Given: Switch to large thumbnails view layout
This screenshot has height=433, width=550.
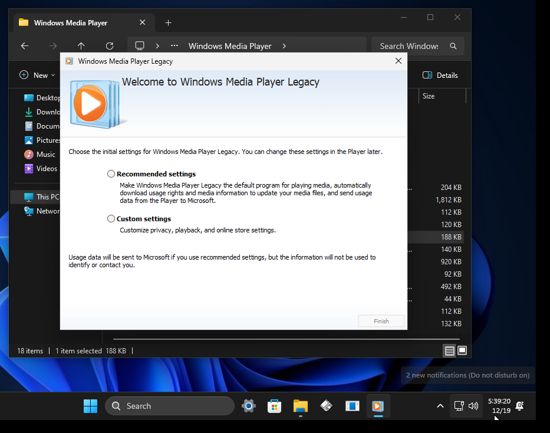Looking at the screenshot, I should (462, 350).
